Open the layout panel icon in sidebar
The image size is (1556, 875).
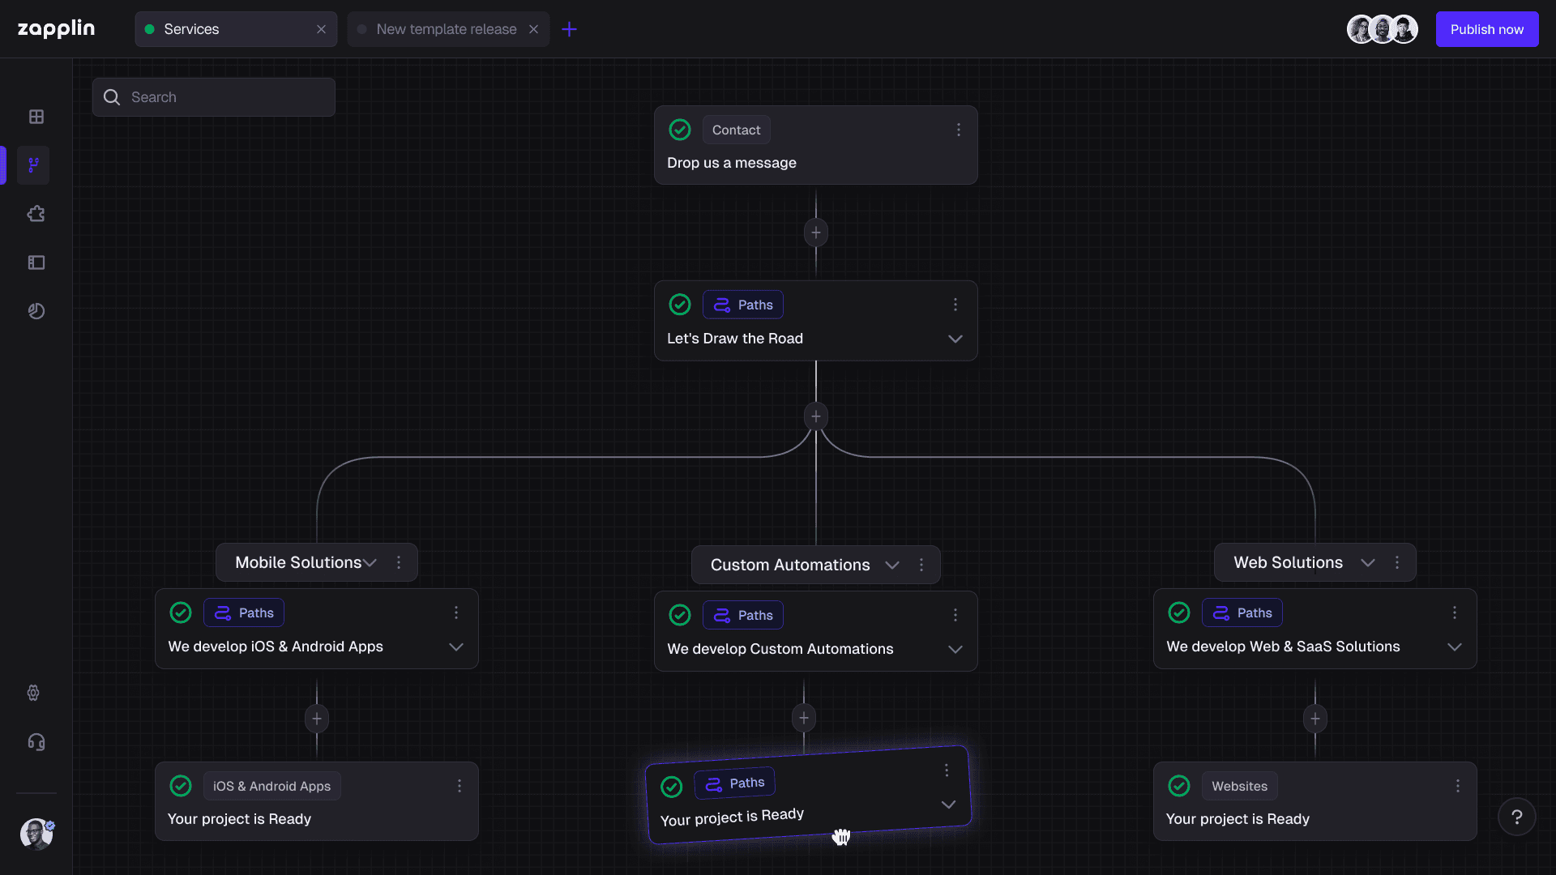[x=36, y=262]
